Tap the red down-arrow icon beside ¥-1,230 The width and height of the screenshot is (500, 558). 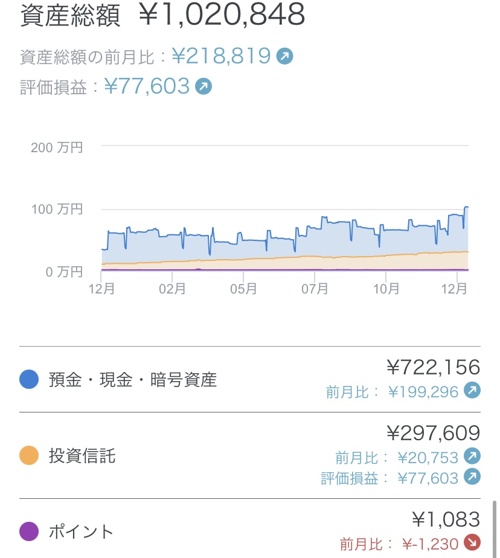coord(472,543)
